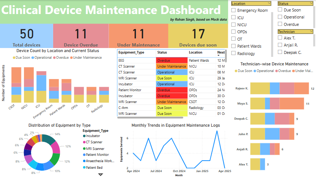Check technician Anjali R. filter
The image size is (316, 178).
280,45
